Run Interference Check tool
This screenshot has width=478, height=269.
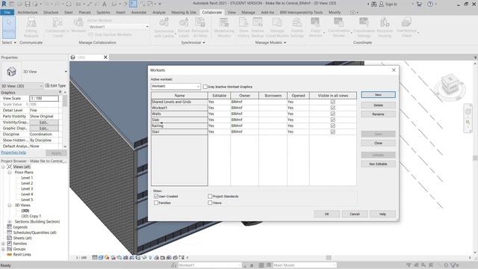click(406, 27)
